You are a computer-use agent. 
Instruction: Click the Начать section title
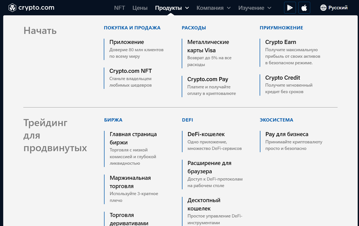coord(40,31)
